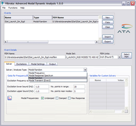The height and width of the screenshot is (126, 136).
Task: Click the New event button
Action: click(108, 18)
